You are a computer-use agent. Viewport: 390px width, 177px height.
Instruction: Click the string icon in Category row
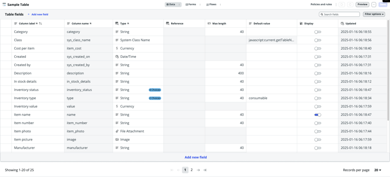point(117,32)
